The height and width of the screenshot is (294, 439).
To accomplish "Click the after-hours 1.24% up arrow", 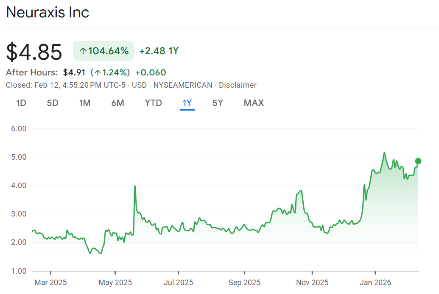I will click(98, 72).
